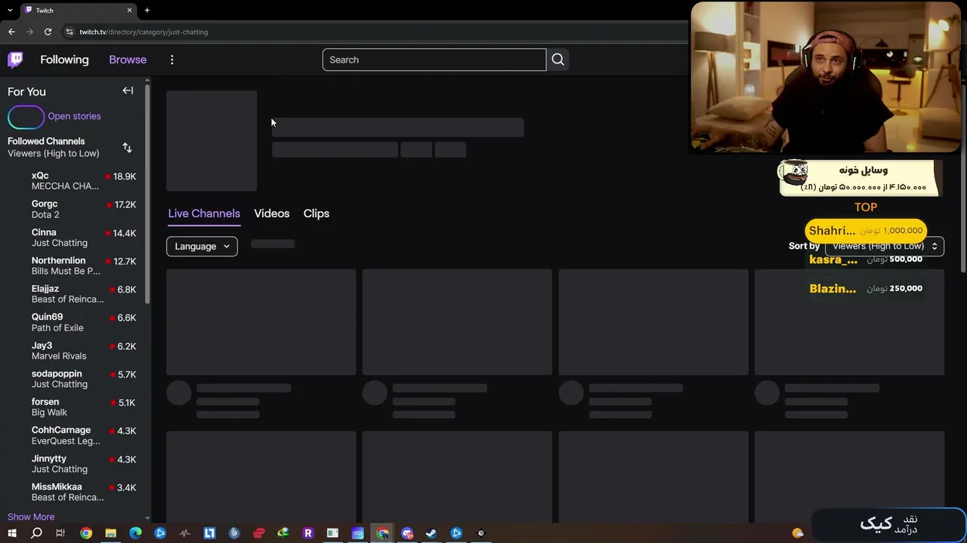The width and height of the screenshot is (967, 543).
Task: Collapse the For You sidebar
Action: click(x=128, y=91)
